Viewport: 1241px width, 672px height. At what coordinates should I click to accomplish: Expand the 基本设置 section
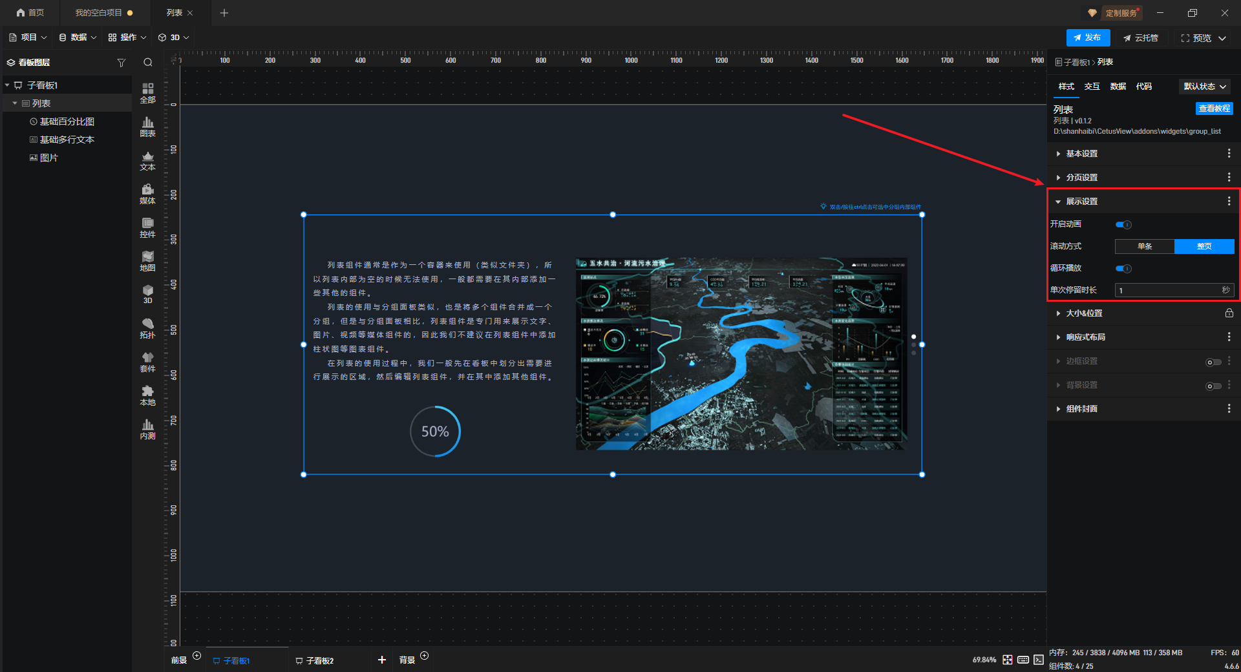click(x=1081, y=154)
